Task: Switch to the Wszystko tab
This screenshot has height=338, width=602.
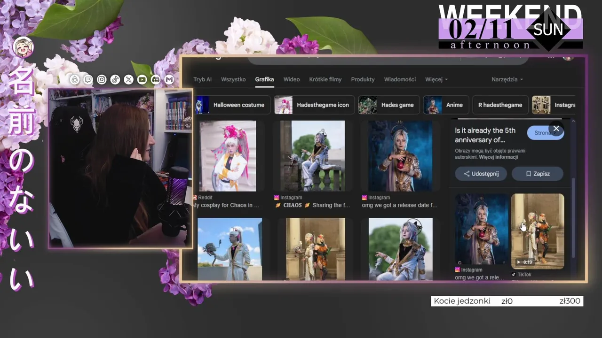Action: pyautogui.click(x=233, y=79)
